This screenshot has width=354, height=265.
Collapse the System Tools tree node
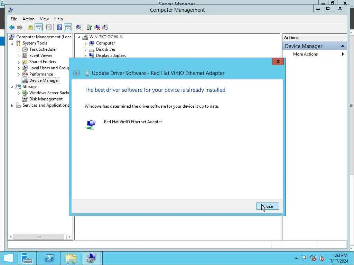coord(12,43)
